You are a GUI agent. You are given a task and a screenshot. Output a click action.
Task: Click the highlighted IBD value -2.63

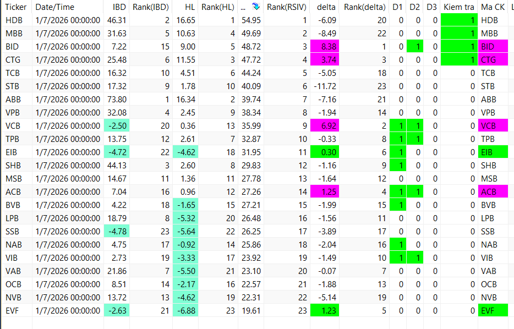117,311
